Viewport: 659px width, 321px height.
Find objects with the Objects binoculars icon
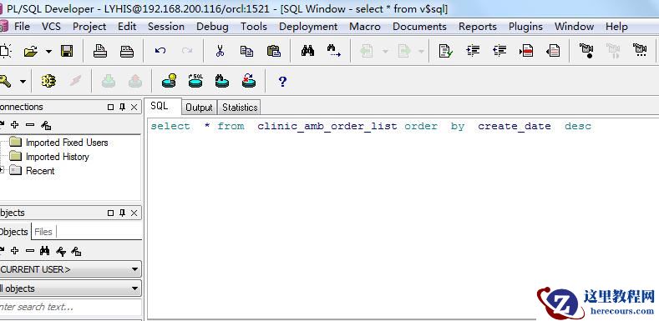click(x=44, y=251)
